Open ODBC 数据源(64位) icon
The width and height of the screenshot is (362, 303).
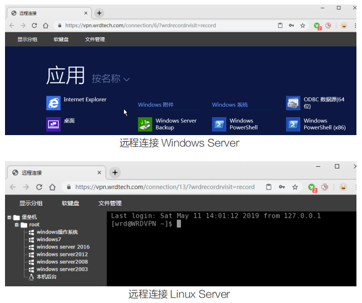coord(293,103)
